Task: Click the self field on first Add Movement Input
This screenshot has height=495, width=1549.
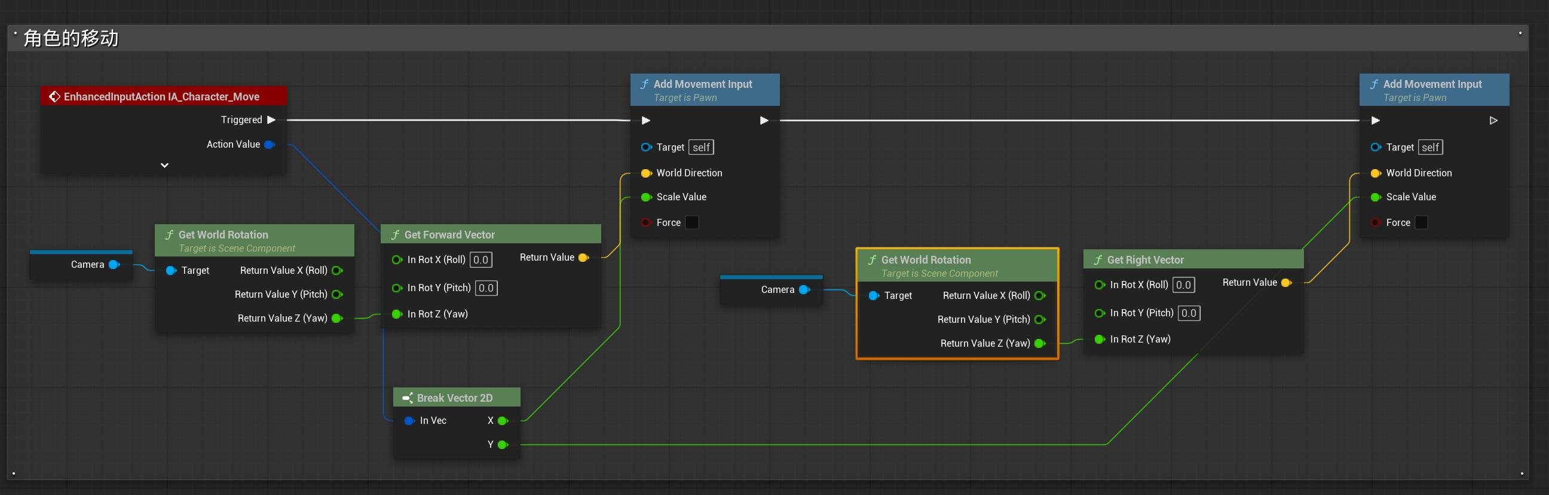Action: coord(701,147)
